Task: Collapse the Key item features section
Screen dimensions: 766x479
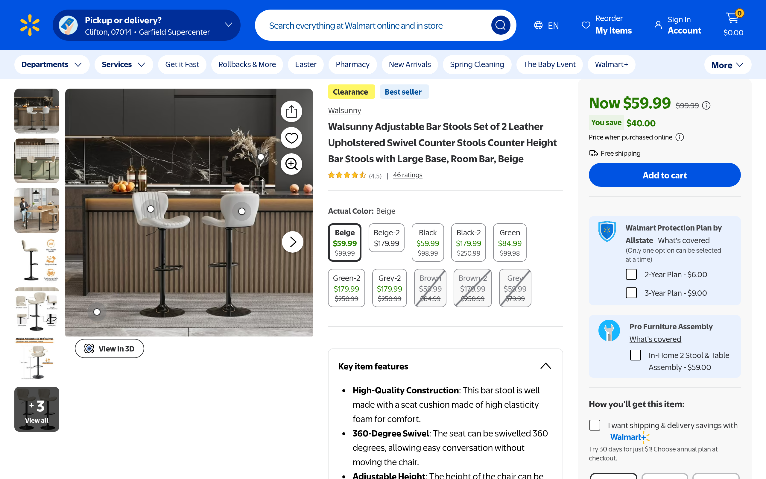Action: click(x=545, y=366)
